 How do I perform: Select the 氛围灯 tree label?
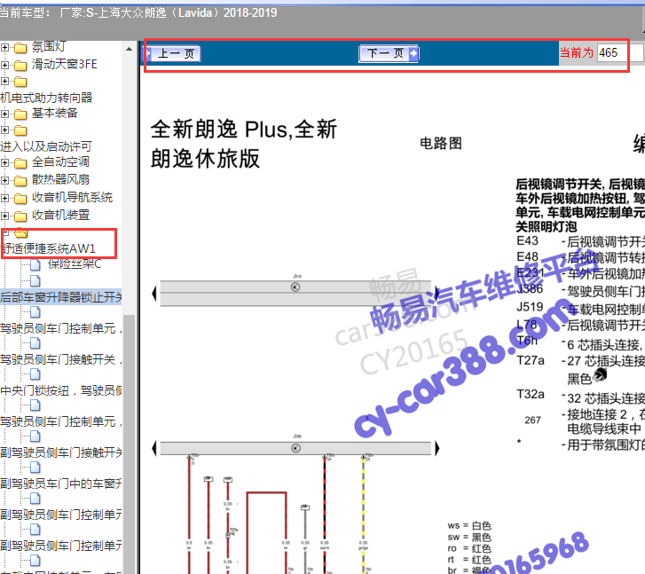point(49,47)
